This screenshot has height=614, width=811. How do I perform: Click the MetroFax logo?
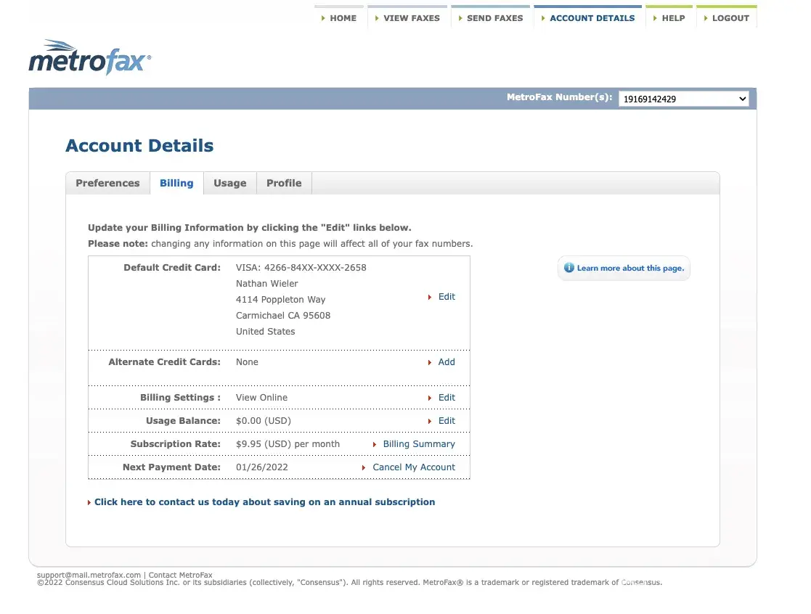pyautogui.click(x=90, y=58)
